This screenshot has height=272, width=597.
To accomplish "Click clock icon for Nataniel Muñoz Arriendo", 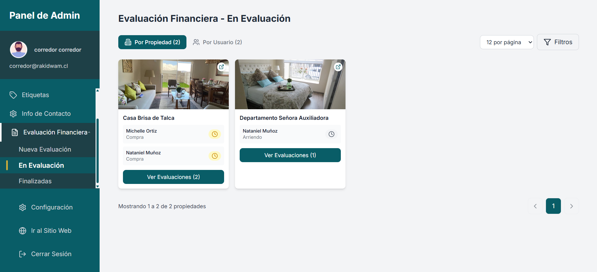I will tap(331, 134).
